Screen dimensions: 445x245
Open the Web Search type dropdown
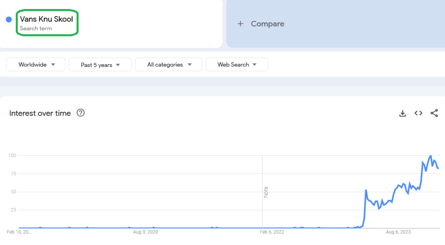click(237, 65)
